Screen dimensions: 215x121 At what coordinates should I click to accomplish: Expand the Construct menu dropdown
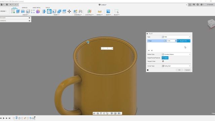(89, 15)
